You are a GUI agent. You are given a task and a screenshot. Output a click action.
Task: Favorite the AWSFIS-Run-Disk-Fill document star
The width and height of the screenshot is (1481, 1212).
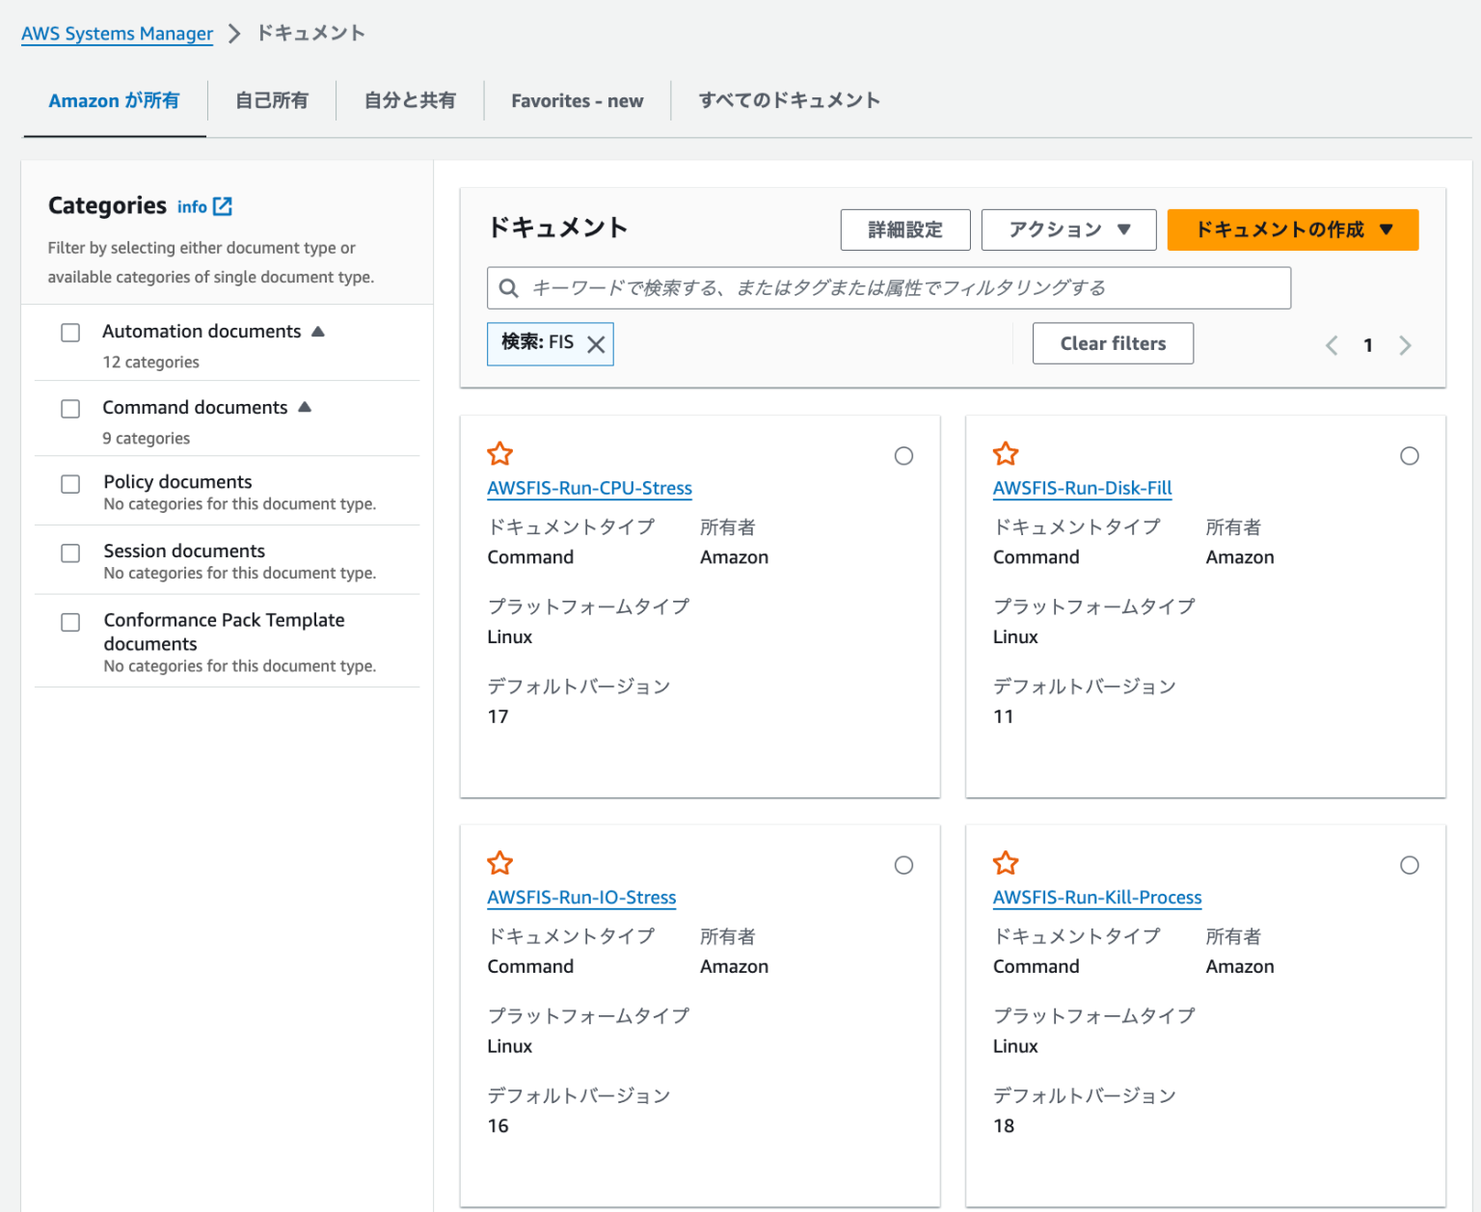click(1006, 453)
